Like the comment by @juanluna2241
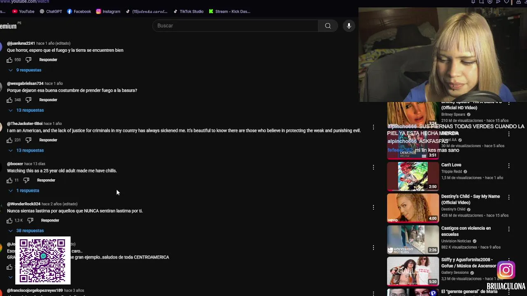527x296 pixels. click(9, 60)
